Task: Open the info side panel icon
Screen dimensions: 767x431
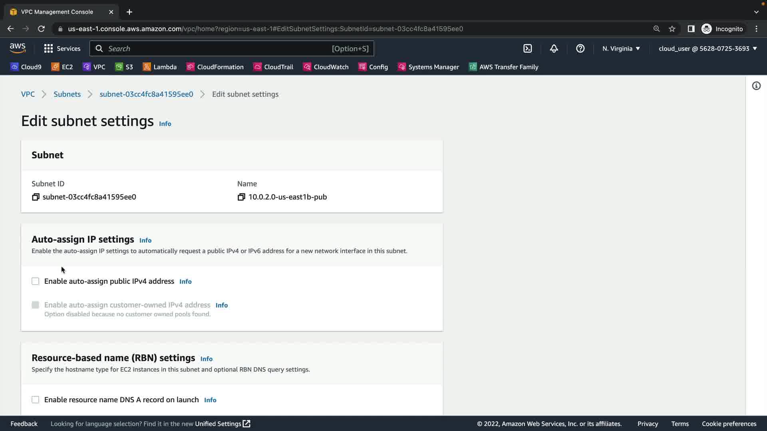Action: click(x=756, y=86)
